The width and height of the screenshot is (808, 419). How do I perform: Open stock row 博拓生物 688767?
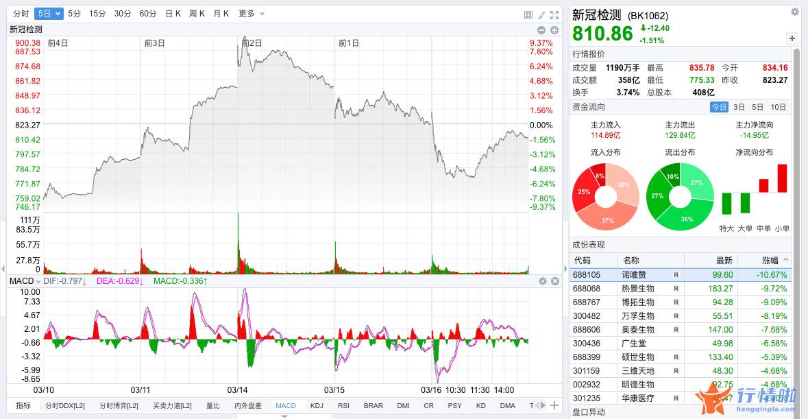(681, 302)
